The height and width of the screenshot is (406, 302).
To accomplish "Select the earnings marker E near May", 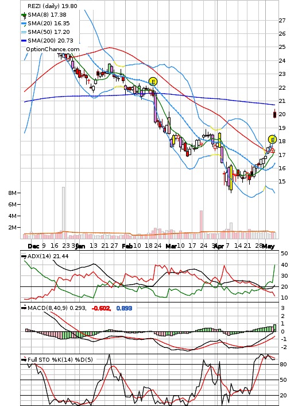I will [272, 140].
